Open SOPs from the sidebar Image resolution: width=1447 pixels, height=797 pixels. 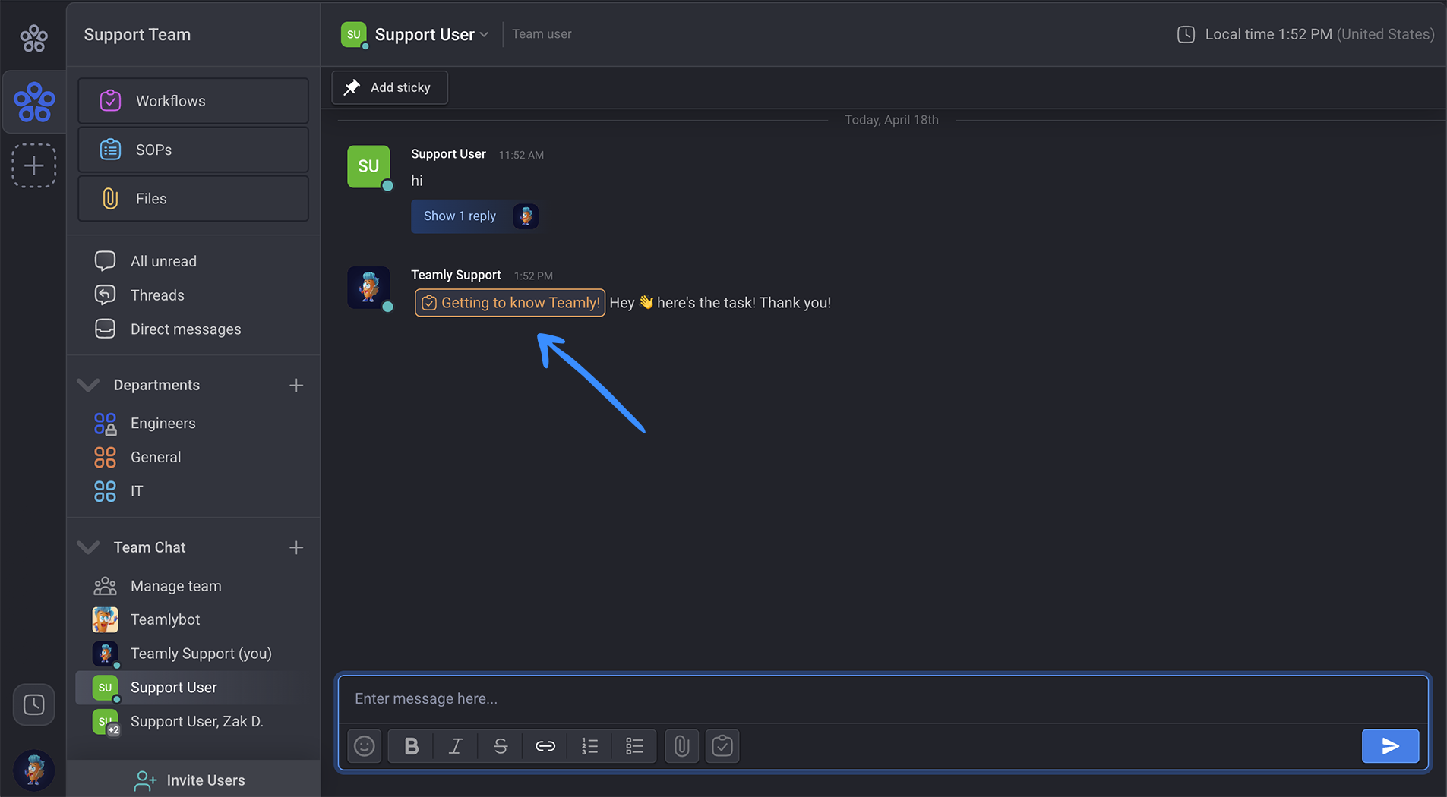(x=193, y=150)
